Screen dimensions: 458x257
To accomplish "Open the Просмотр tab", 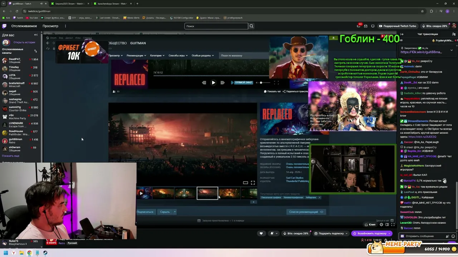I will [50, 26].
